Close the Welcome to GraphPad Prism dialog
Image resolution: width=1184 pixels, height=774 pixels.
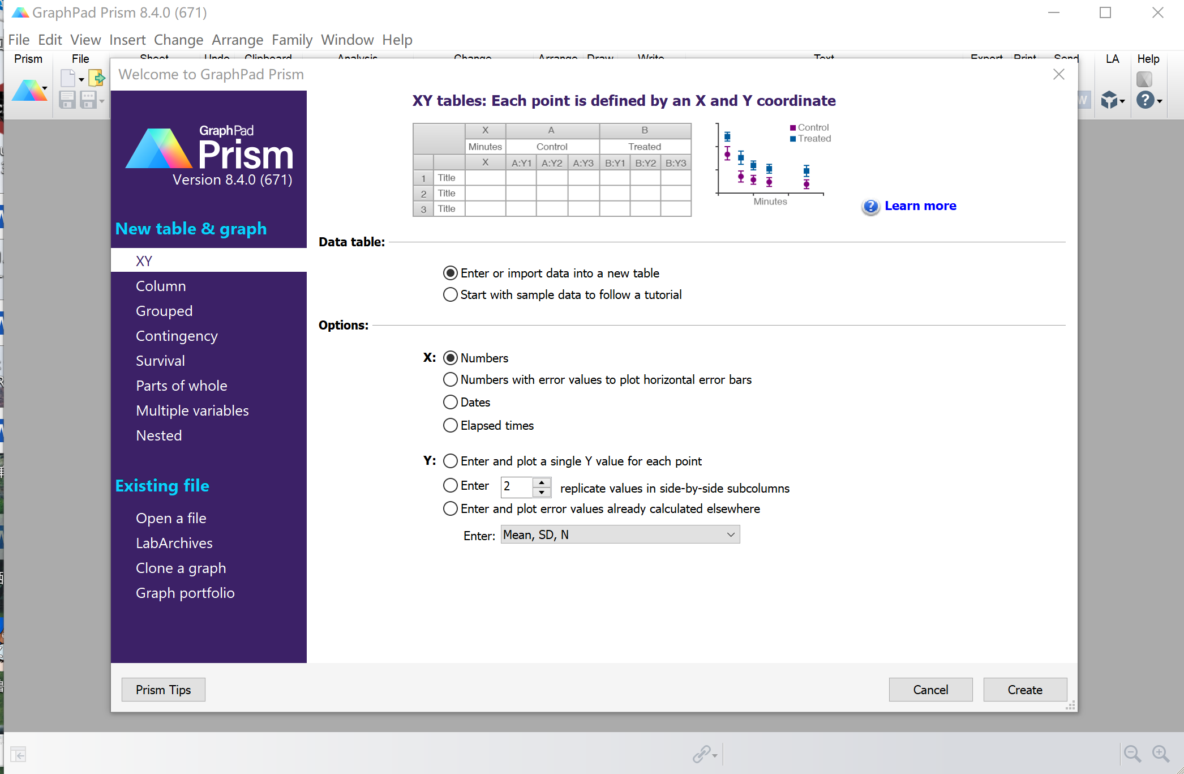coord(1059,74)
